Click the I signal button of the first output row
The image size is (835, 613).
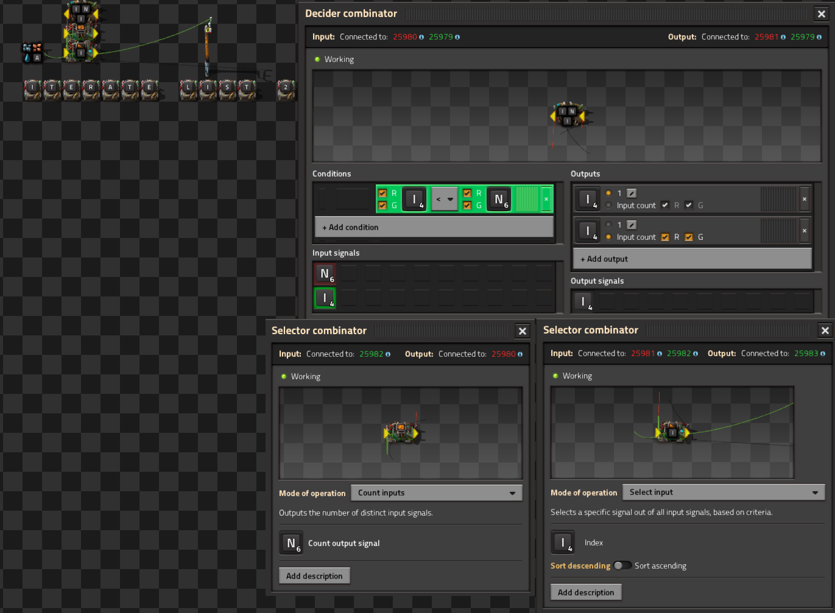click(x=588, y=199)
